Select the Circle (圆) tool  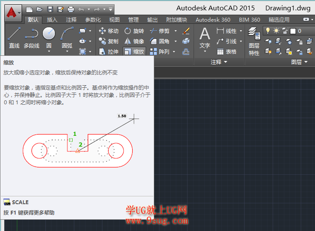pyautogui.click(x=49, y=38)
